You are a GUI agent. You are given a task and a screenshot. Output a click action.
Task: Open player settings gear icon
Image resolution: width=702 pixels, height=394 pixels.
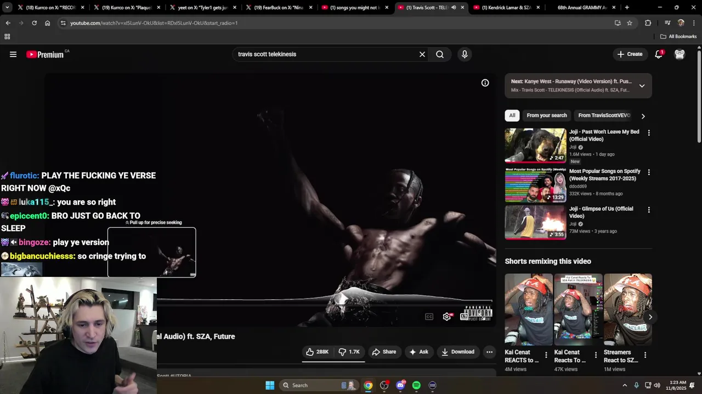pos(447,316)
